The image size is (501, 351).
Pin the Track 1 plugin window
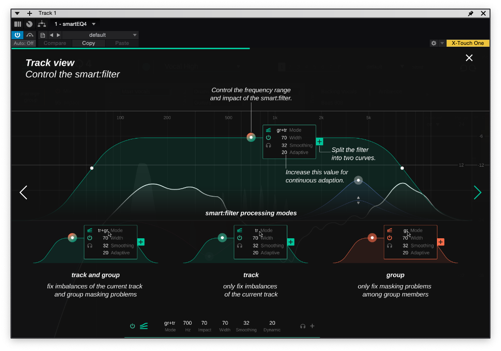point(471,13)
